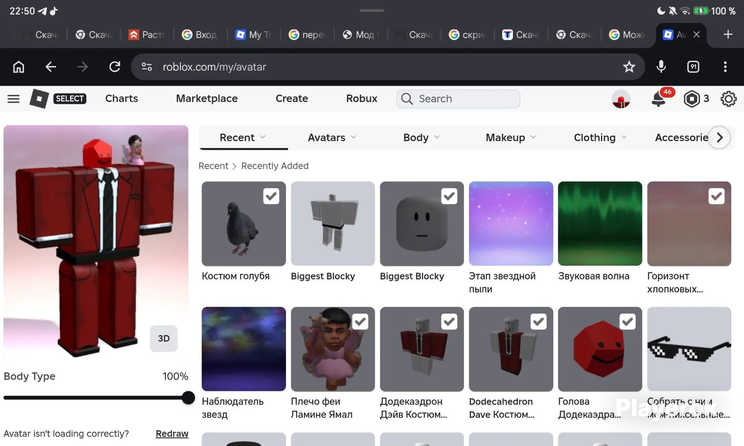Uncheck Горизонт хлопковых item checkbox

tap(716, 196)
